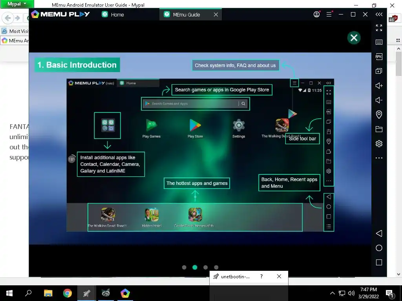Toggle fullscreen in MEmu side toolbar
The width and height of the screenshot is (402, 301).
coord(379,28)
